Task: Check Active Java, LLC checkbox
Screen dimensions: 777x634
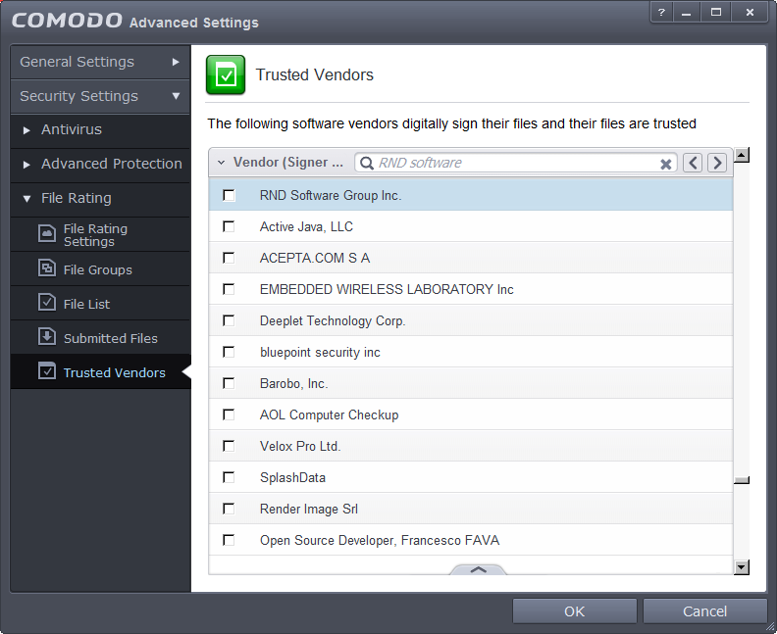Action: pos(229,226)
